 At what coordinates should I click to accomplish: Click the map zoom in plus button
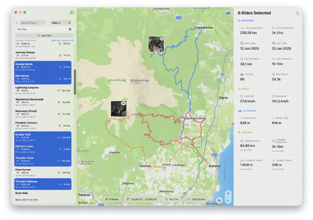228,193
